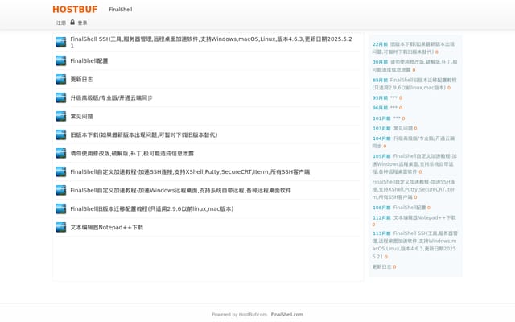Open FinalShell SSH工具 版本4.6.3 post title
515x322 pixels.
[211, 43]
